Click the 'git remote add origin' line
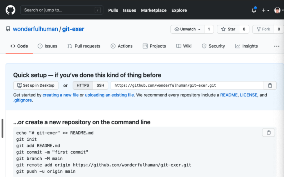Image resolution: width=284 pixels, height=177 pixels. click(x=104, y=165)
